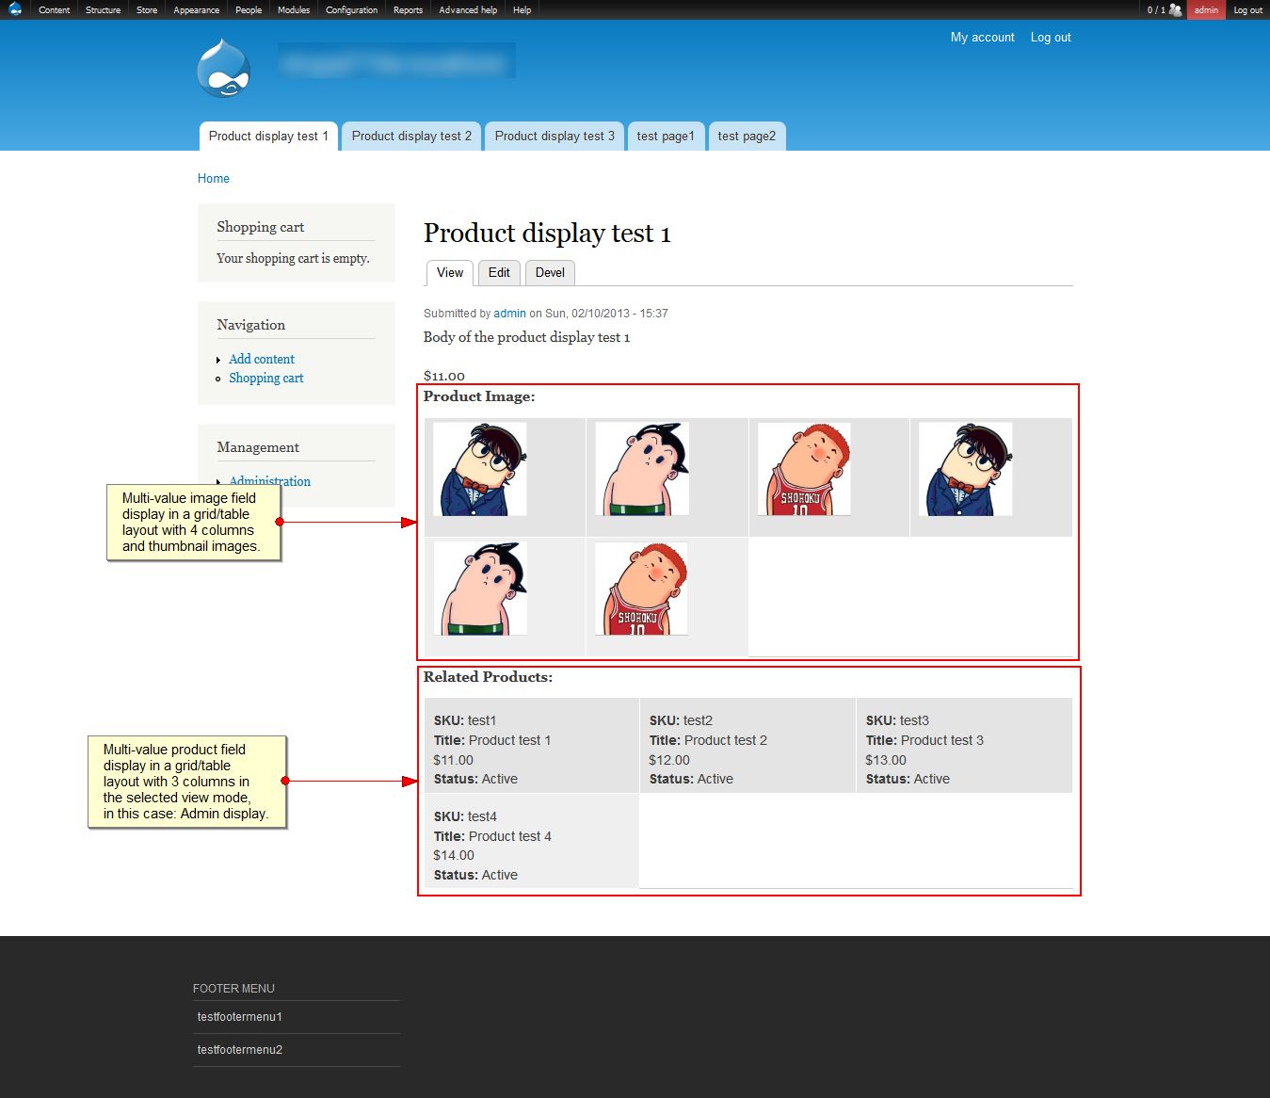Open the Help admin menu

coord(522,9)
